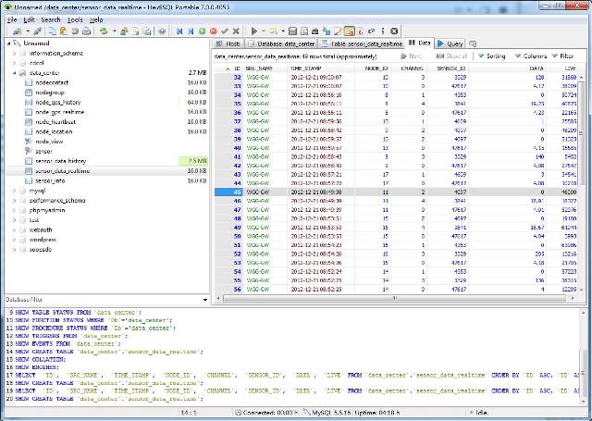Expand the mysql database node
The width and height of the screenshot is (592, 421).
(15, 191)
